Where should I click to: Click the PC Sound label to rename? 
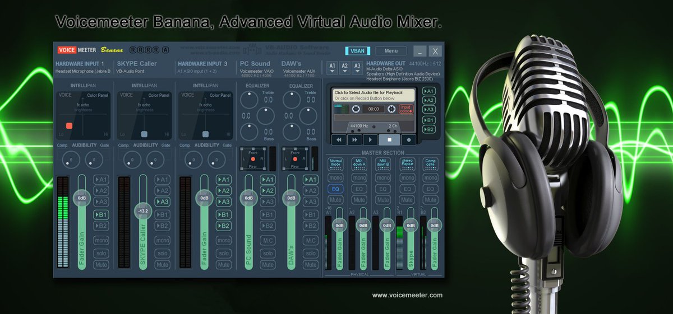click(255, 64)
